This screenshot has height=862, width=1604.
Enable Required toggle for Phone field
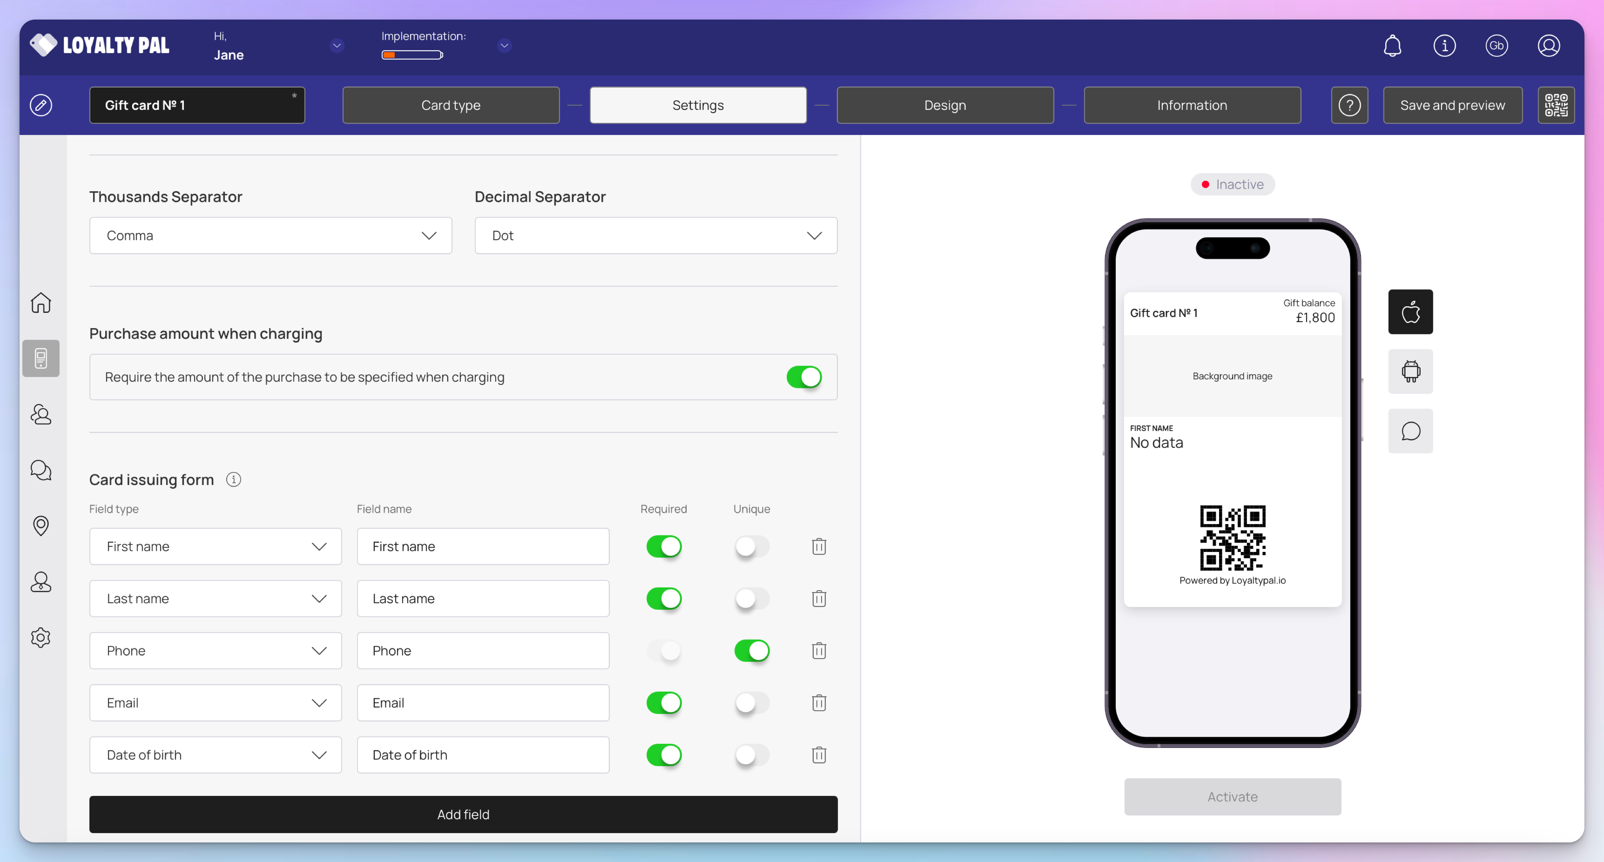tap(663, 650)
